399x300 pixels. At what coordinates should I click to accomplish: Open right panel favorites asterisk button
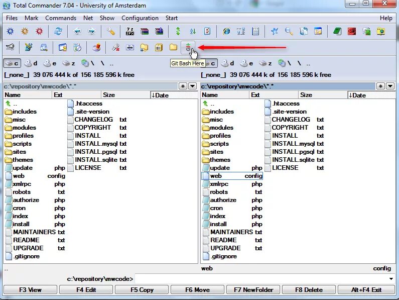click(380, 86)
